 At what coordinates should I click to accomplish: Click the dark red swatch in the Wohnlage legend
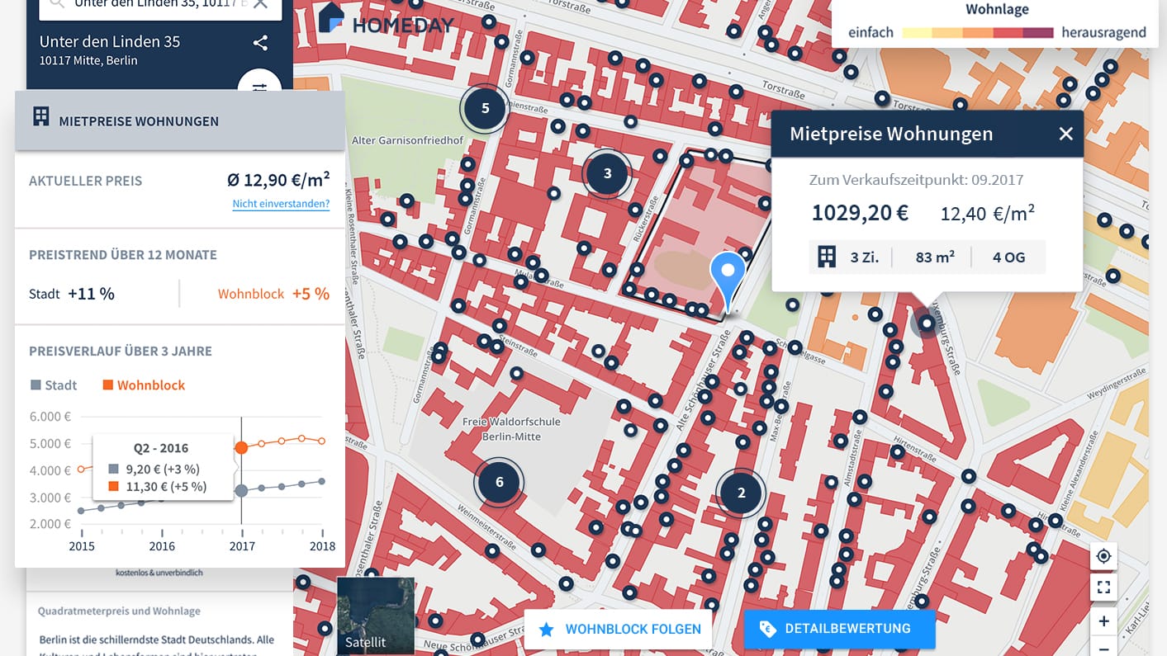click(1038, 33)
